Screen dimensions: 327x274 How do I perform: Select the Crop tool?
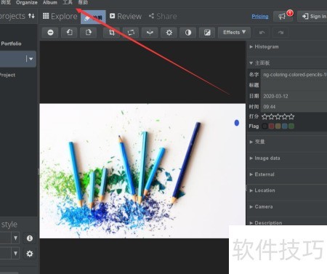112,33
